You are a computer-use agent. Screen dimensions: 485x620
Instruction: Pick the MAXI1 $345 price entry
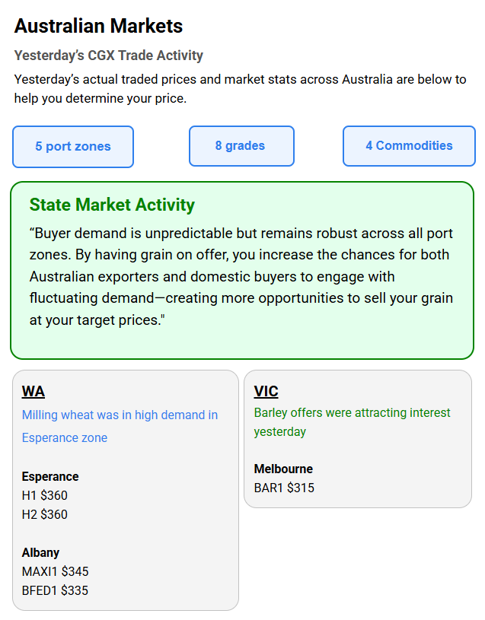[x=56, y=572]
